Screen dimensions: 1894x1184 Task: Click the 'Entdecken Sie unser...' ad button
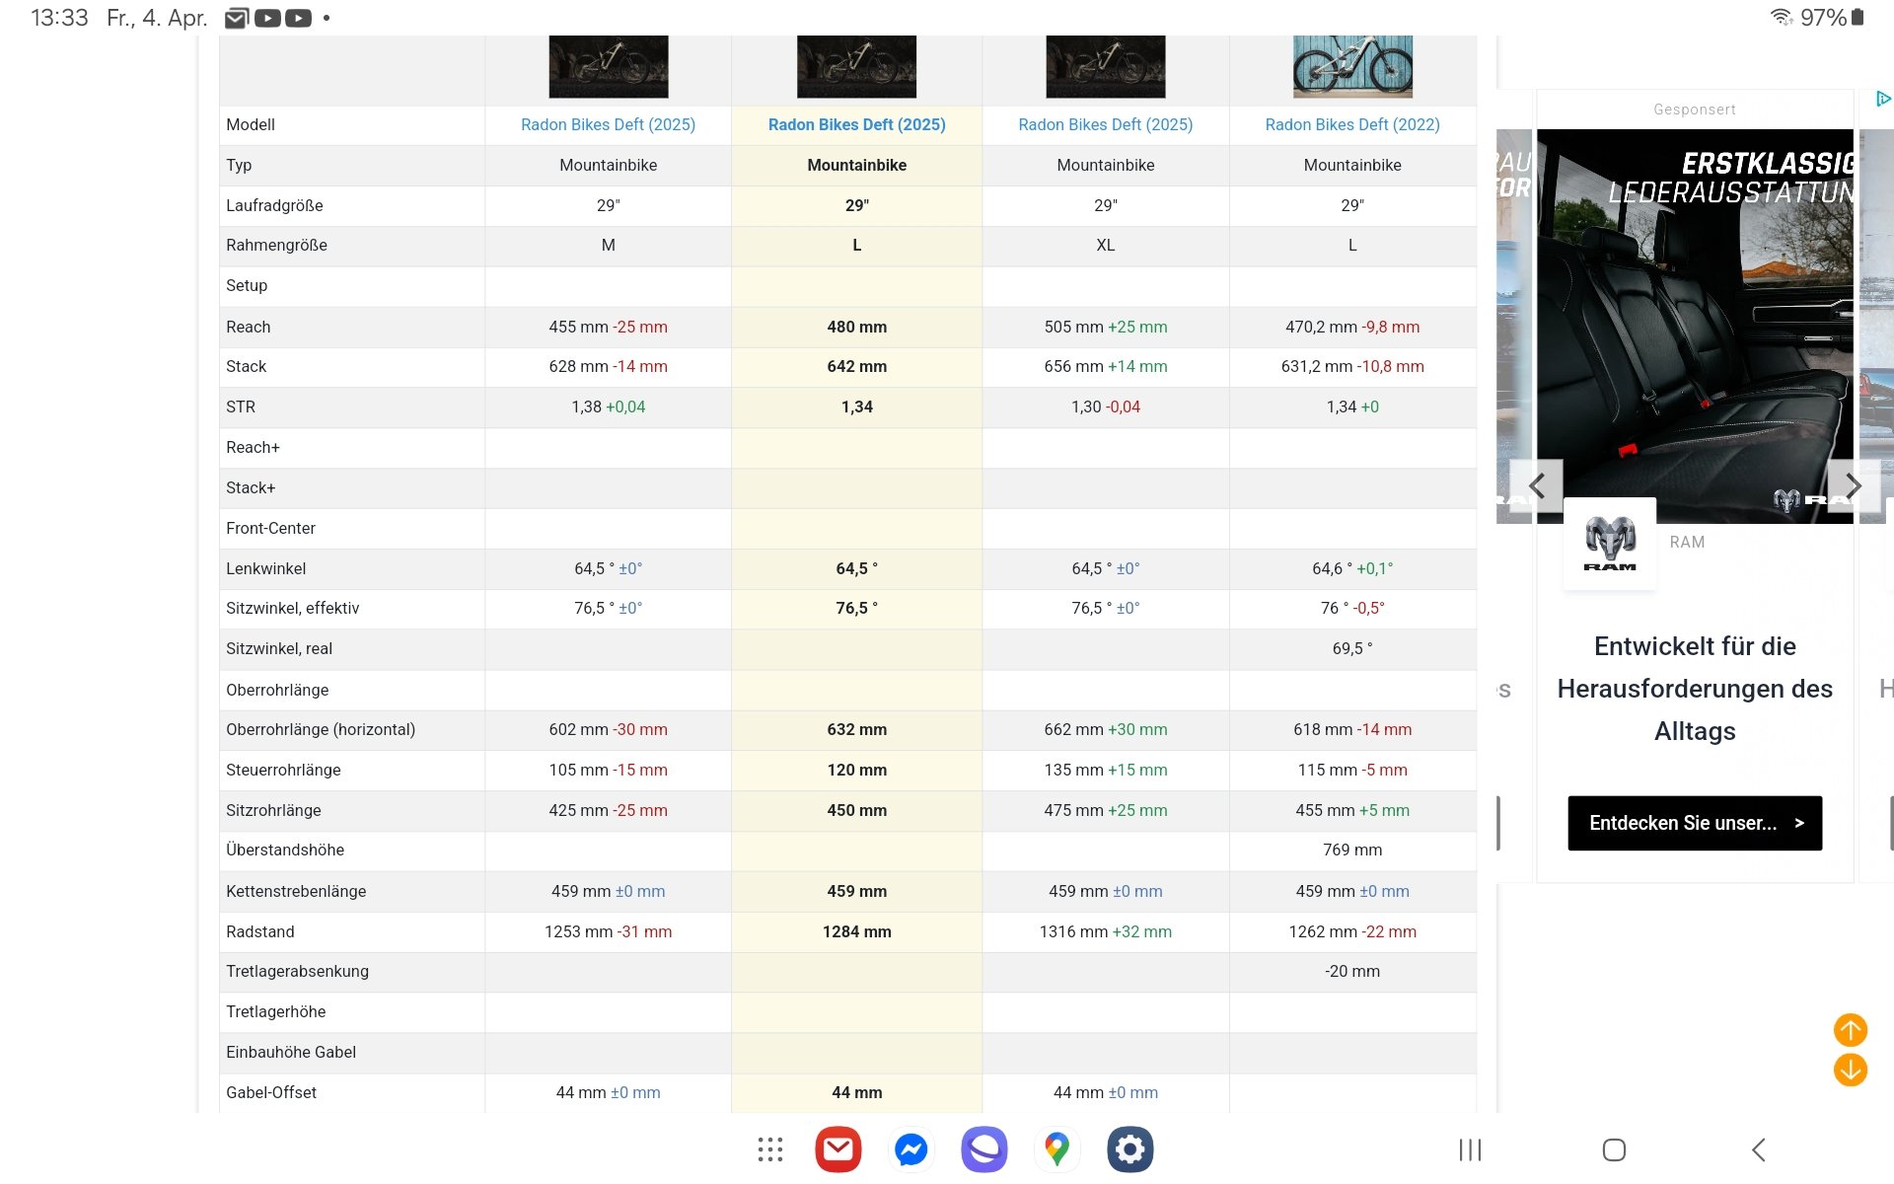pyautogui.click(x=1695, y=823)
